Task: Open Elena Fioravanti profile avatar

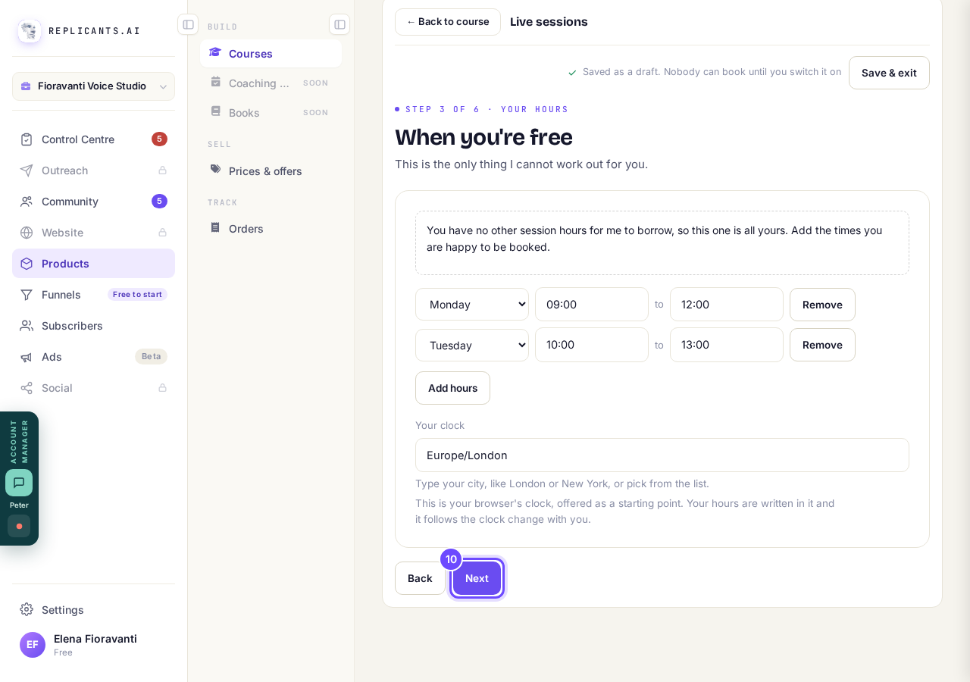Action: [33, 645]
